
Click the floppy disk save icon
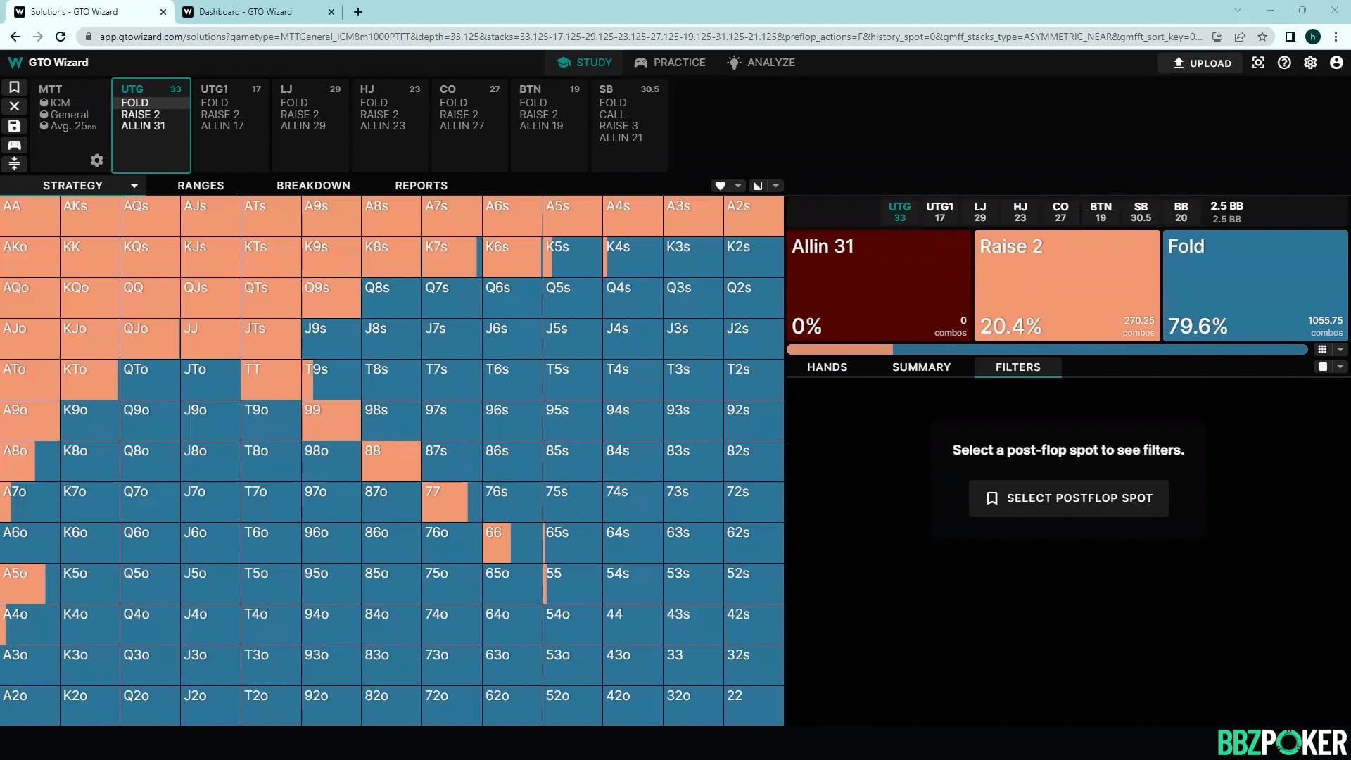[x=14, y=126]
